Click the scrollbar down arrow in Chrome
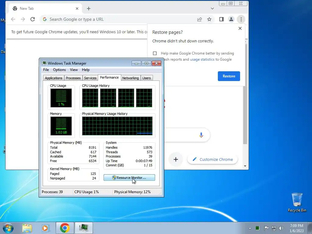The width and height of the screenshot is (312, 234). tap(245, 166)
